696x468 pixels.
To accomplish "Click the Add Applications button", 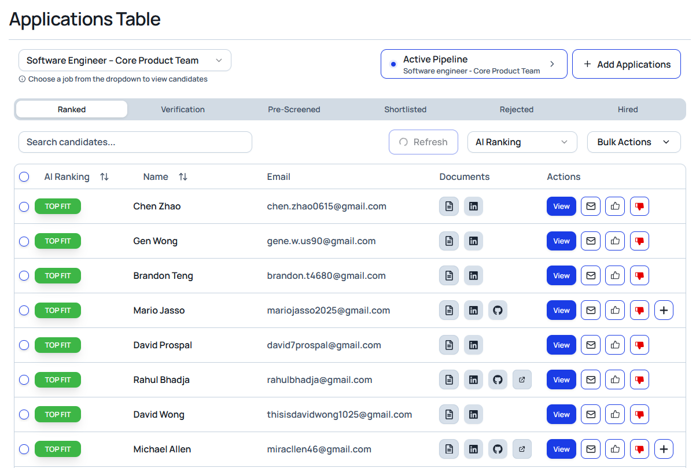I will 626,64.
